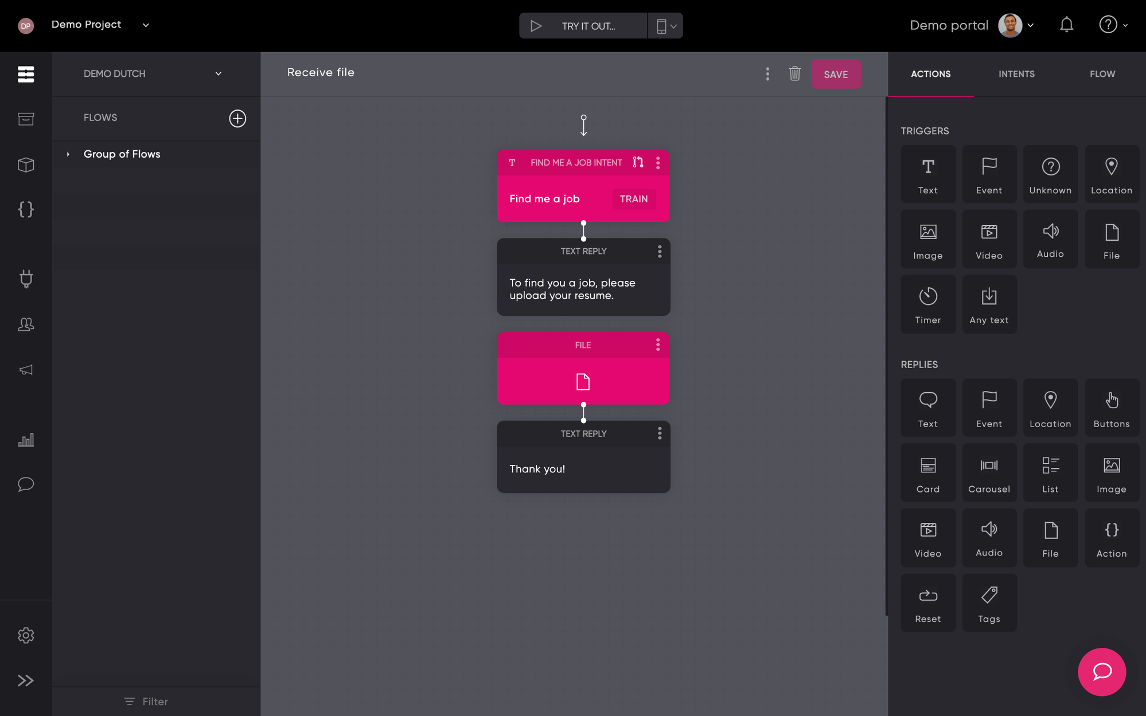
Task: Open the notifications bell
Action: (1066, 25)
